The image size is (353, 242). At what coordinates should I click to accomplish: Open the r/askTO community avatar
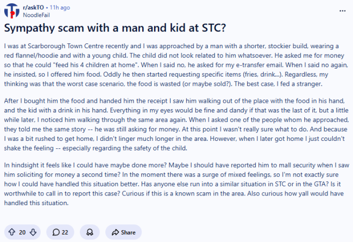point(12,11)
